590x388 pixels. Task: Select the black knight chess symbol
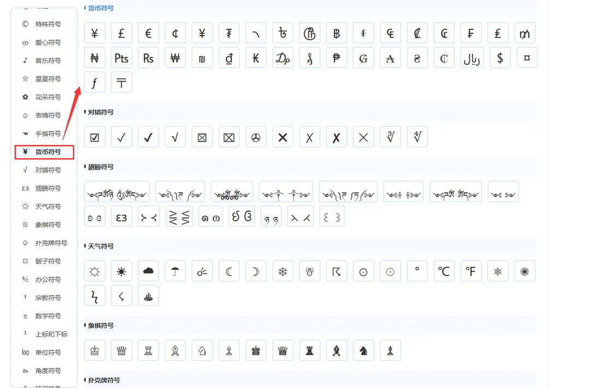(x=363, y=350)
